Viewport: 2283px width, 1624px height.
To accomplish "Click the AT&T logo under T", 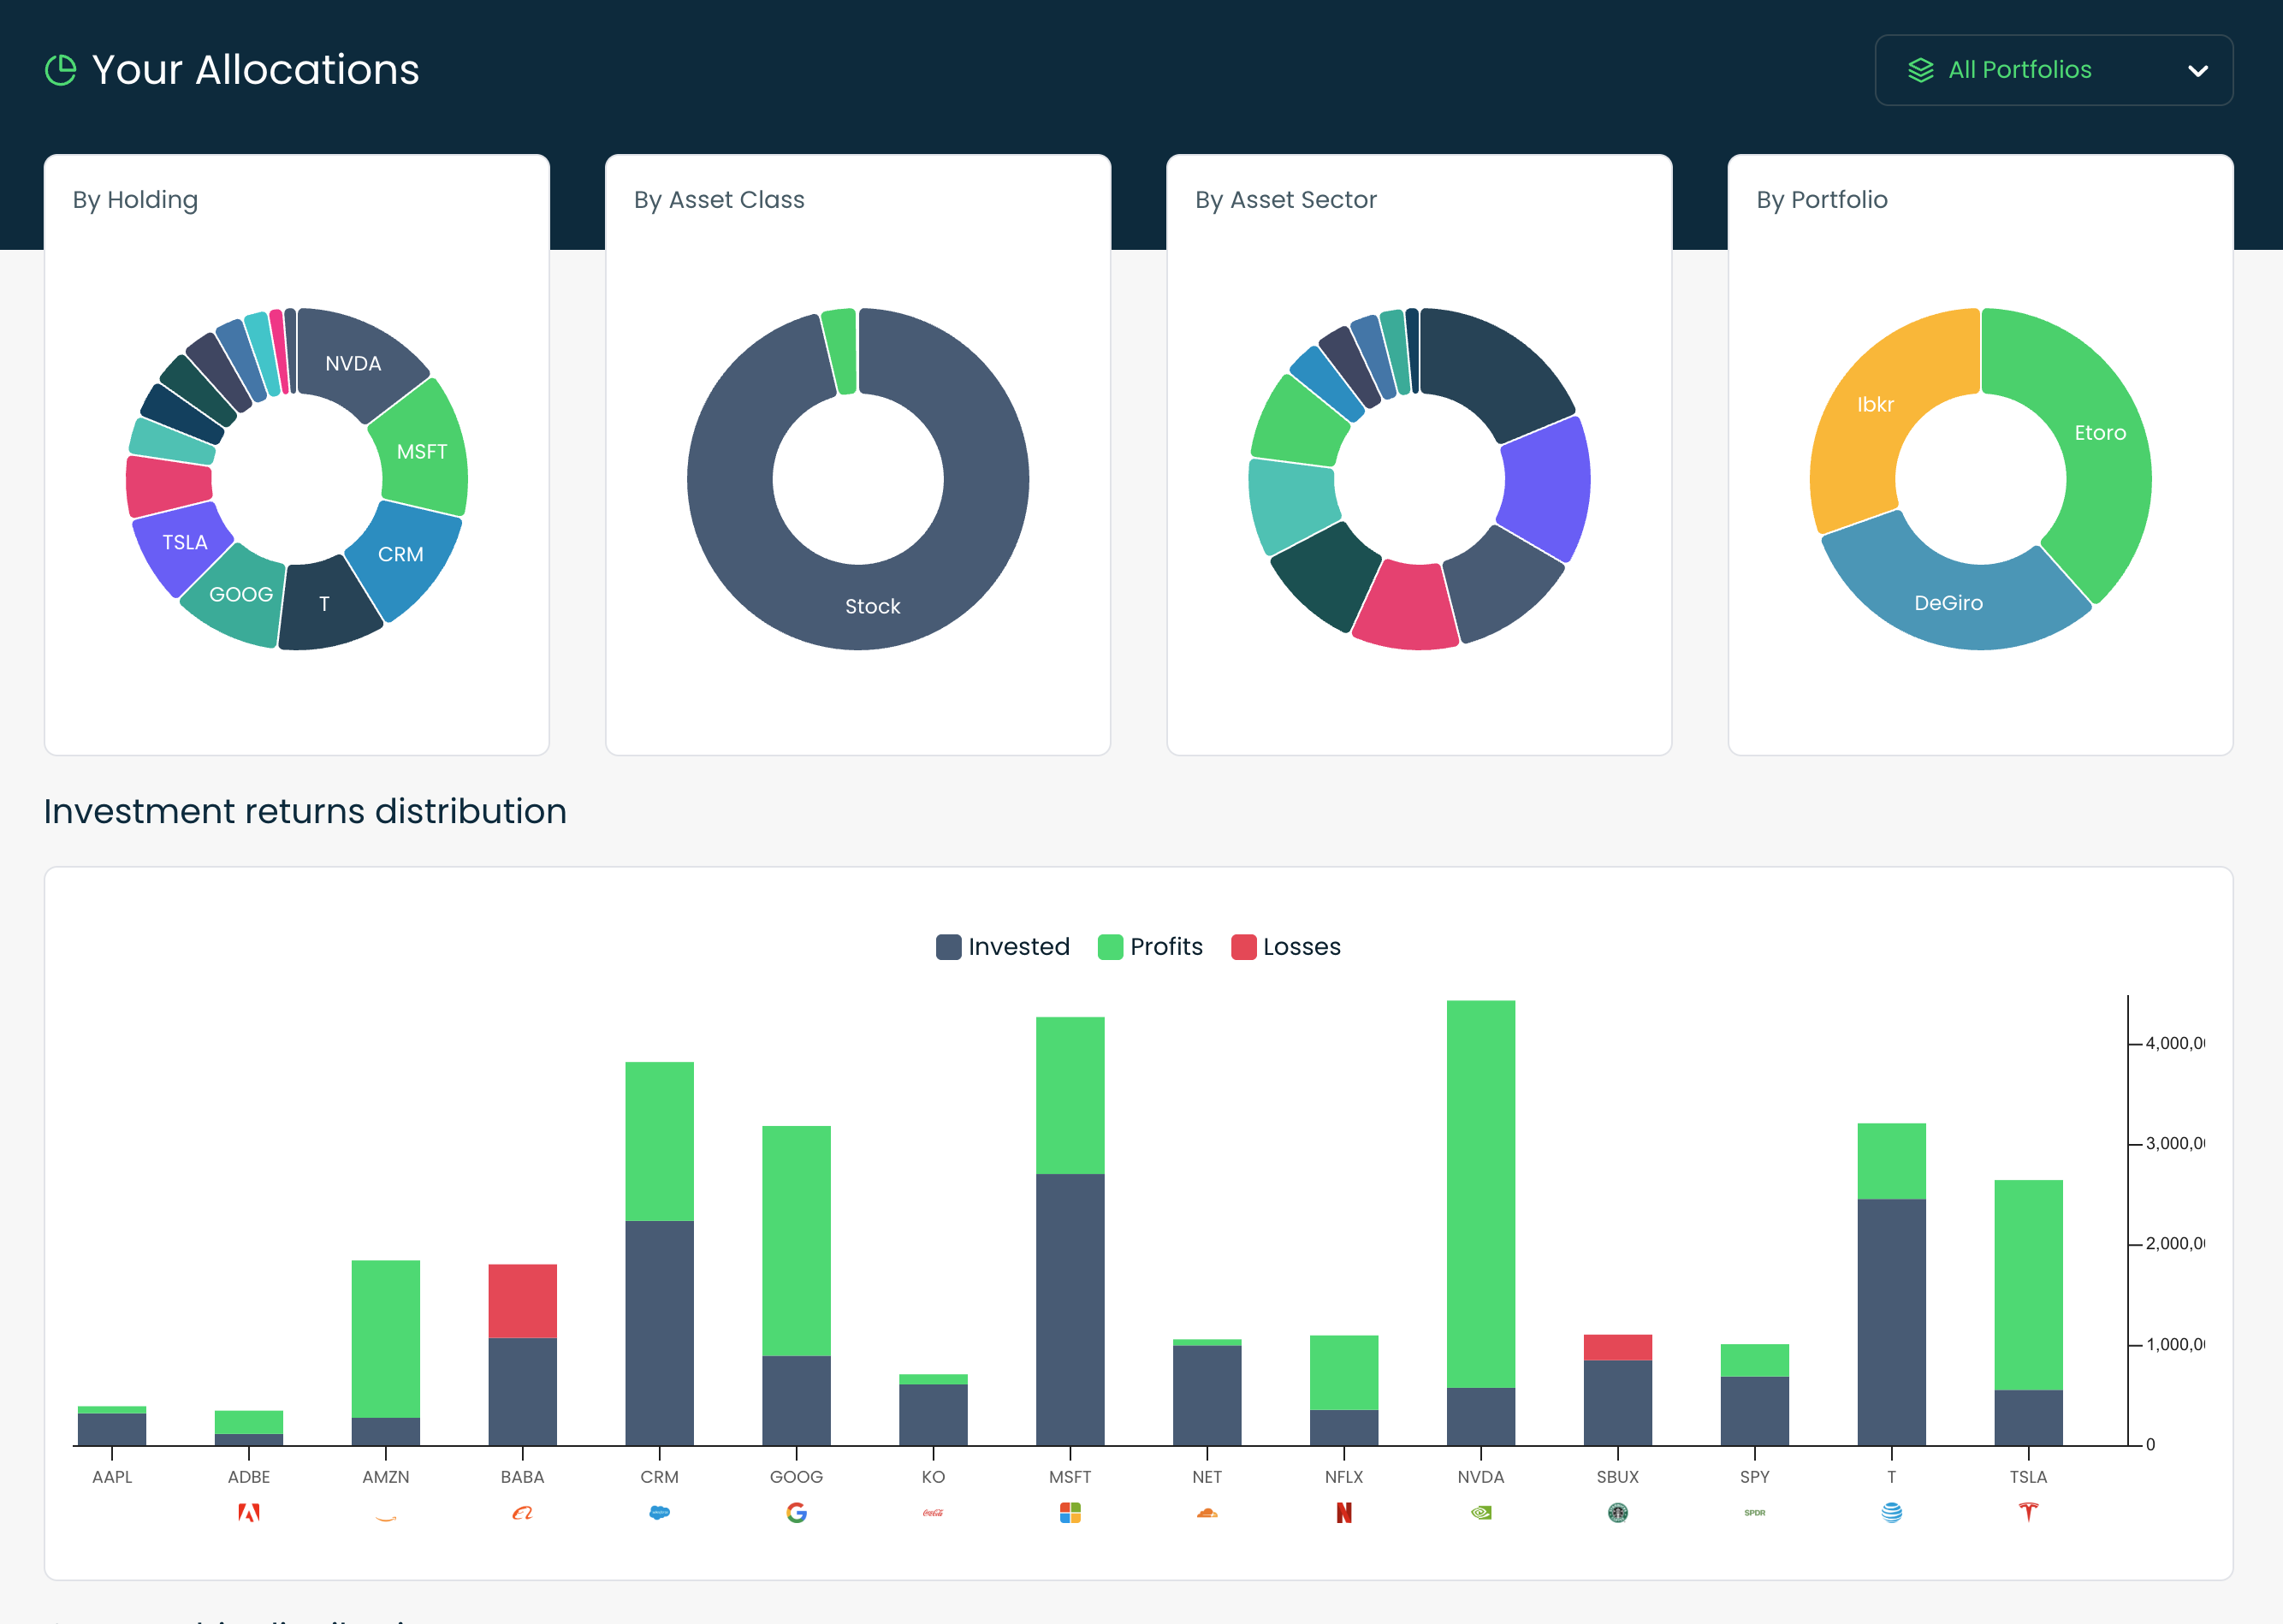I will [x=1892, y=1513].
